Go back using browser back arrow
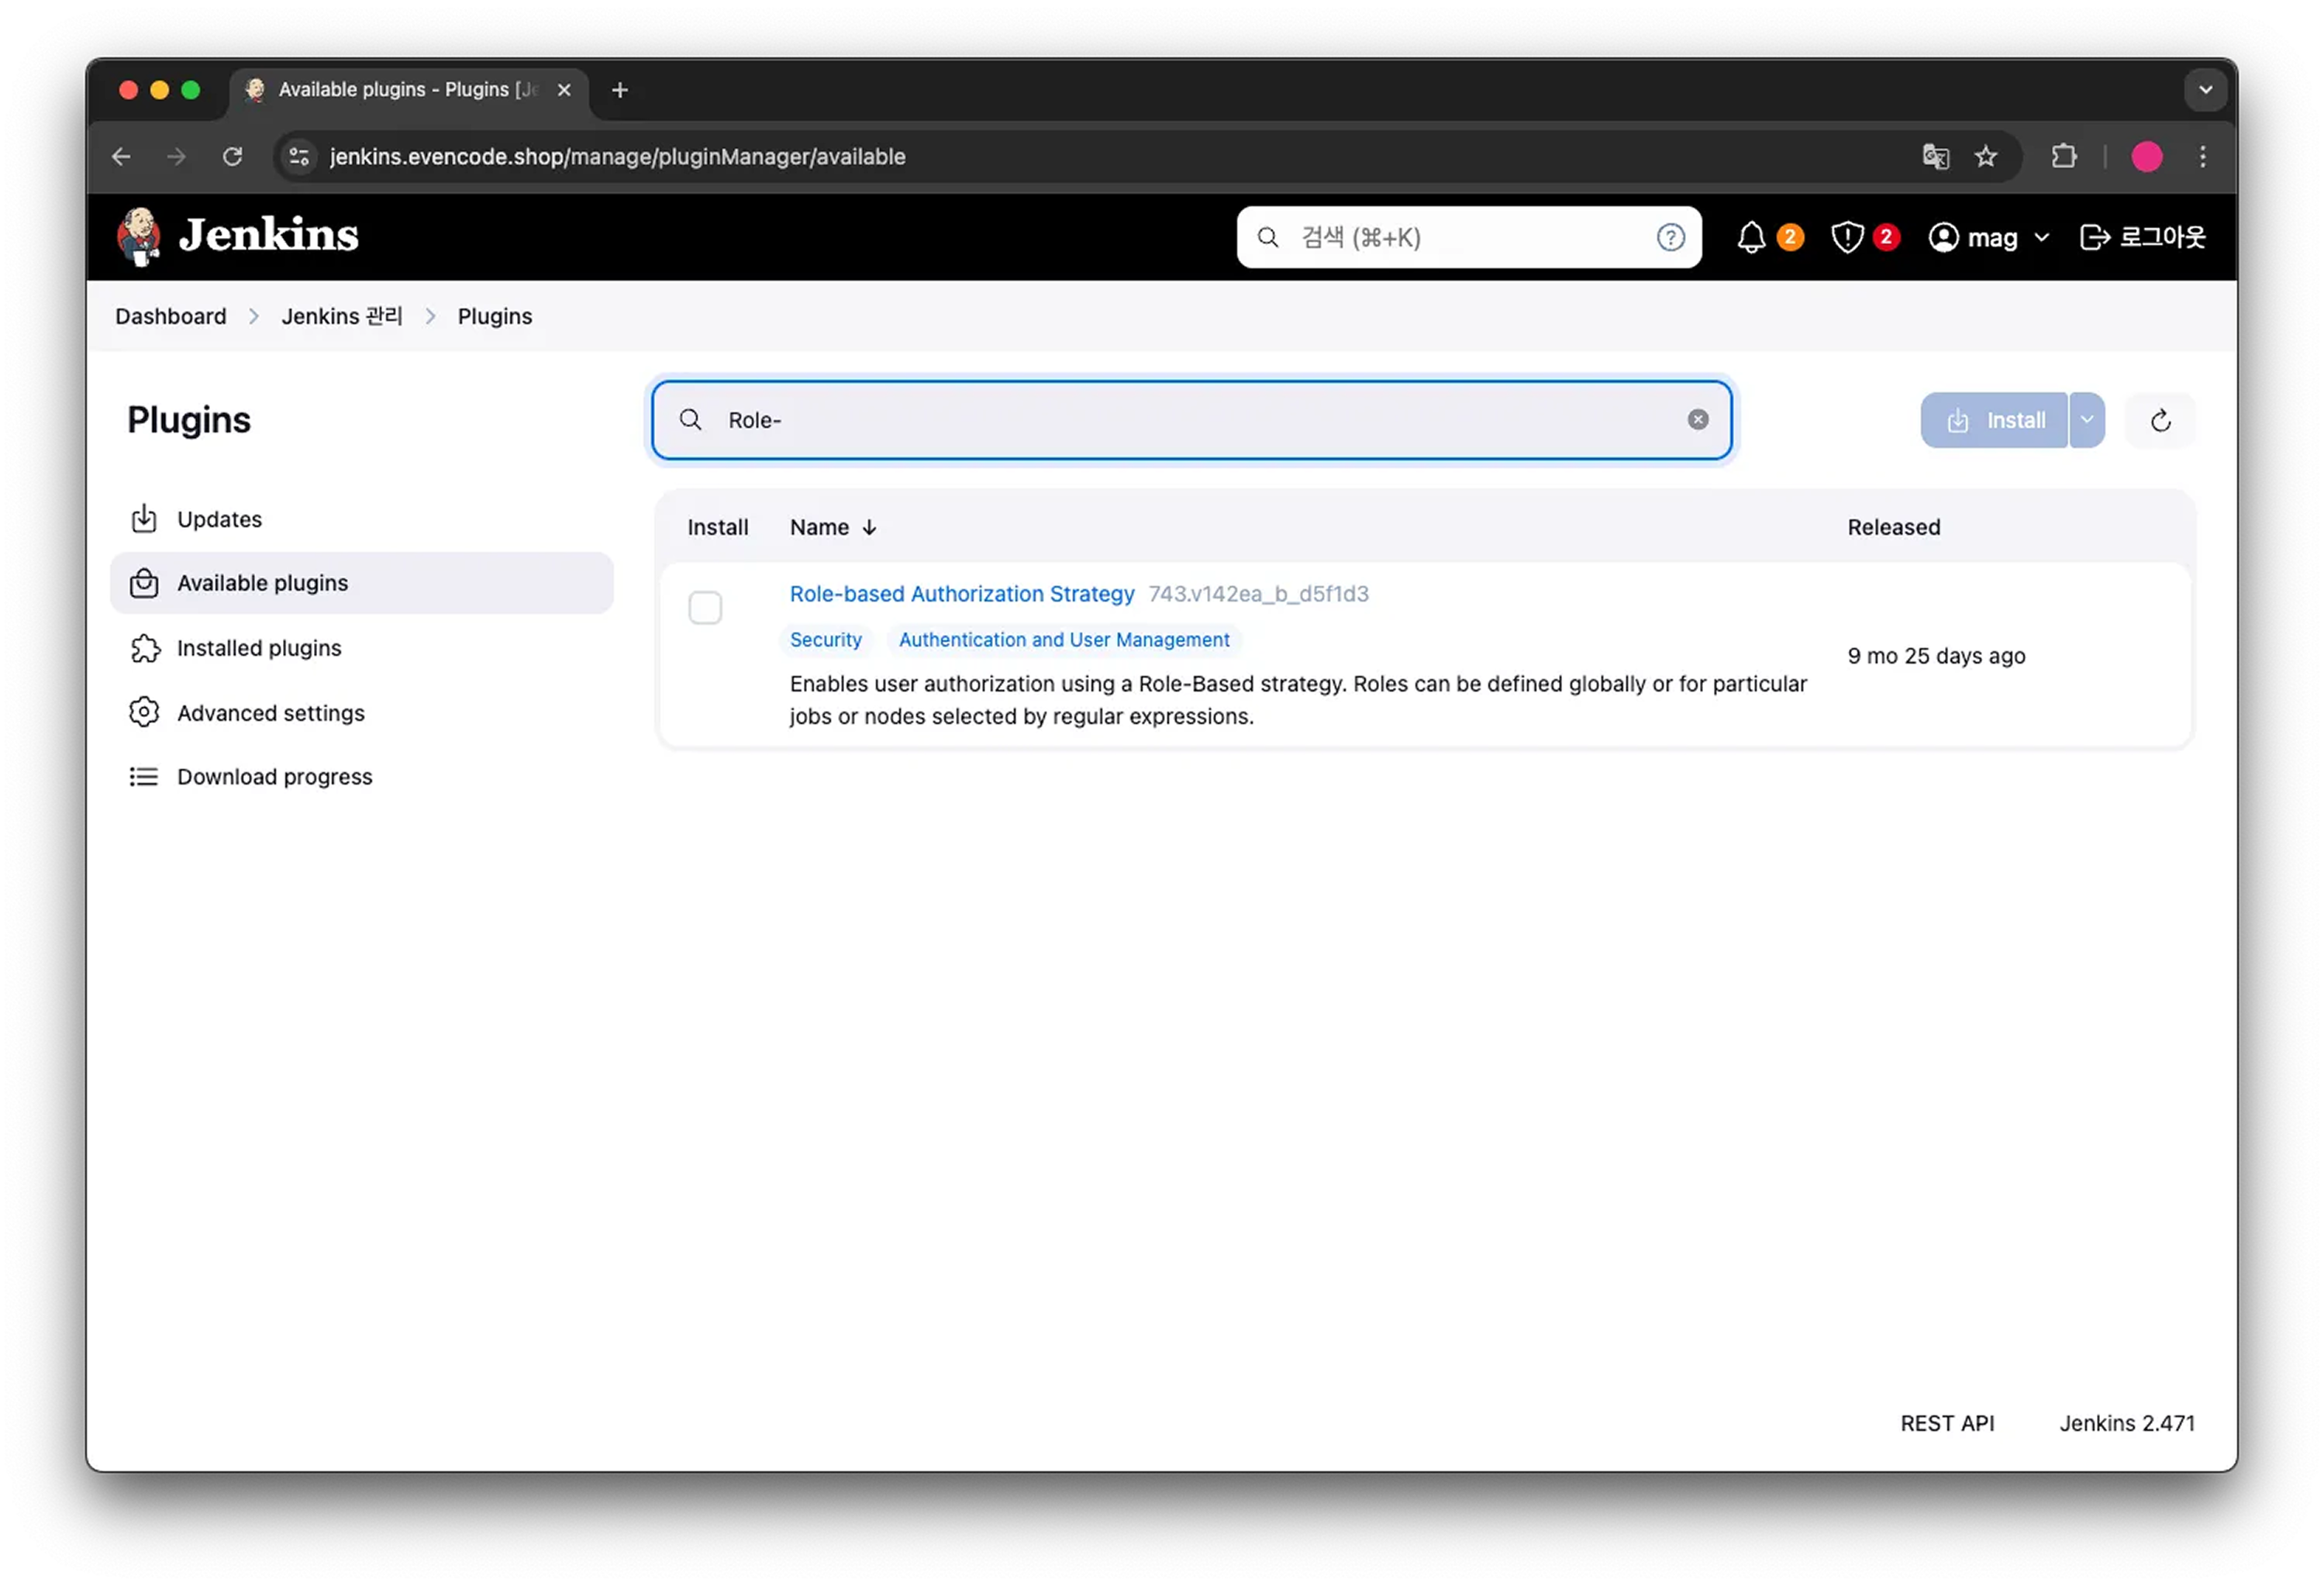This screenshot has height=1586, width=2324. (122, 157)
